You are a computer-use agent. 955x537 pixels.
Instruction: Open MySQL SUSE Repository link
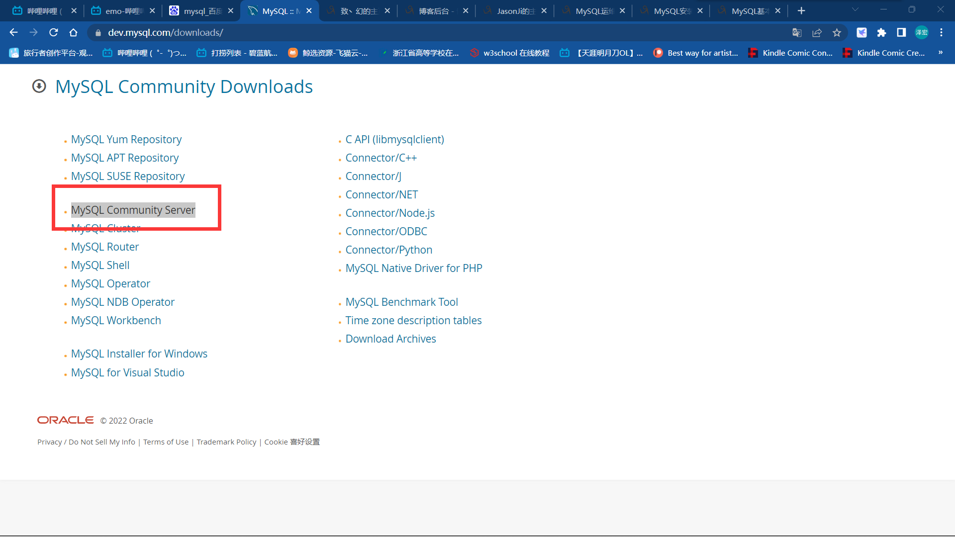[x=128, y=176]
